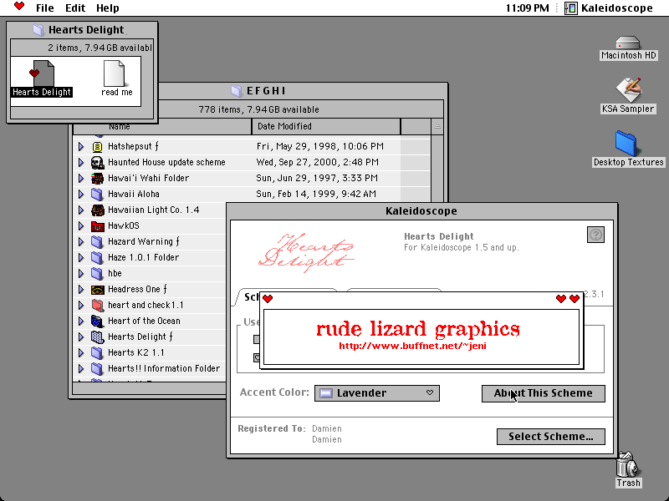Screen dimensions: 669x501
Task: Click the Select Scheme... button
Action: (551, 437)
